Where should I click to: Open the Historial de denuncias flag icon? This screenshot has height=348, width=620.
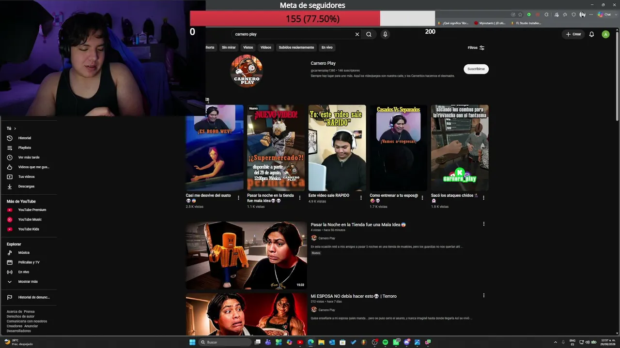(9, 297)
